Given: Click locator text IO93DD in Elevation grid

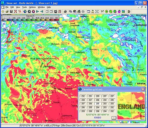Looking at the screenshot, I should (x=98, y=118).
